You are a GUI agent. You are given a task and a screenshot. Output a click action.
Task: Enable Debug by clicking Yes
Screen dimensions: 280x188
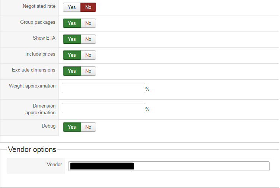(x=71, y=127)
